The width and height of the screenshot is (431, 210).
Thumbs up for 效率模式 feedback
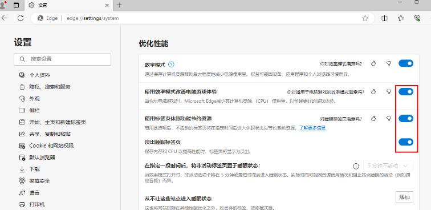pos(373,63)
